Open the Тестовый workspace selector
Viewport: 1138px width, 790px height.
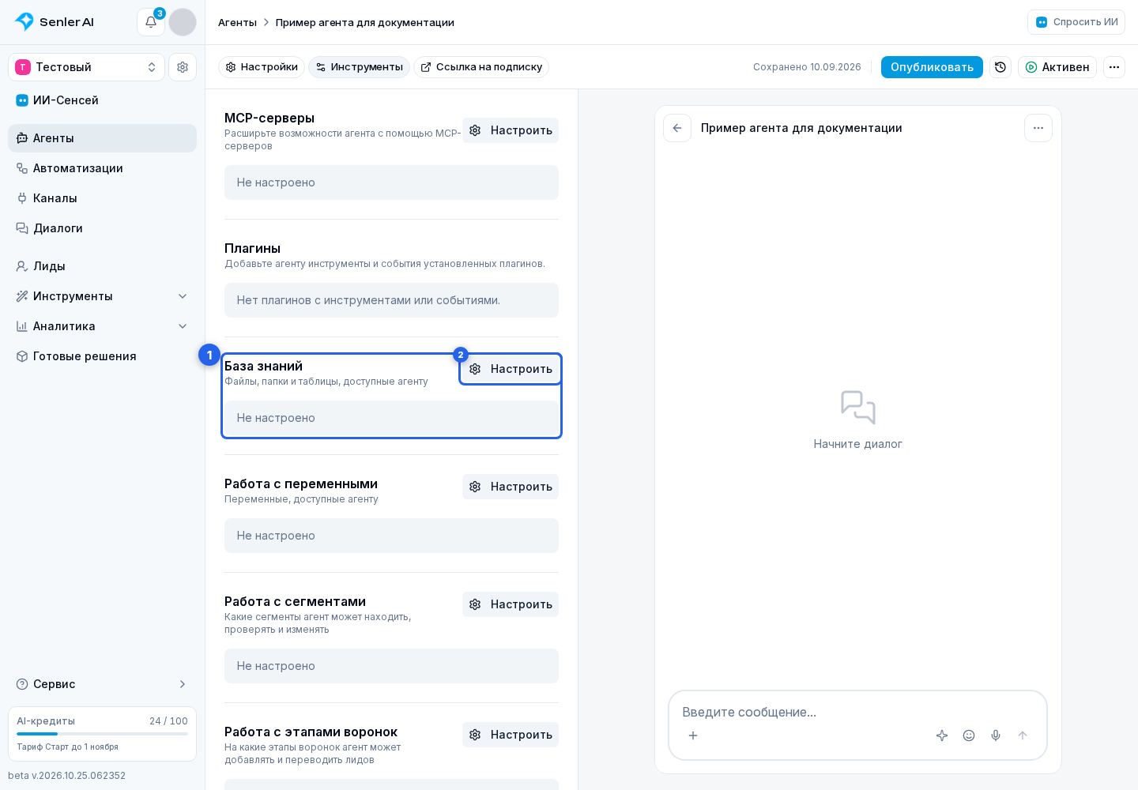pos(87,67)
